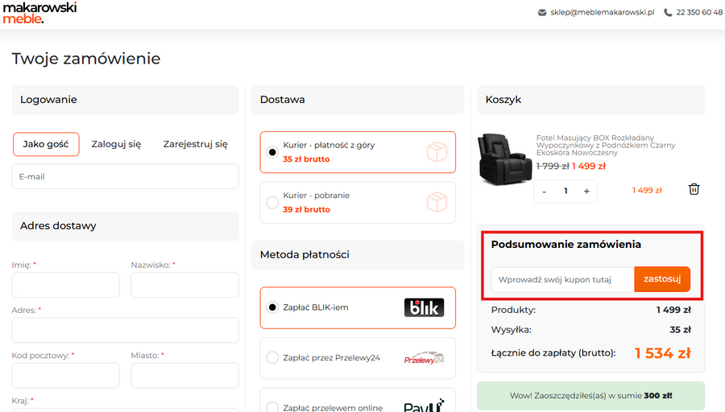Switch to Zaloguj się tab
The width and height of the screenshot is (725, 412).
116,144
